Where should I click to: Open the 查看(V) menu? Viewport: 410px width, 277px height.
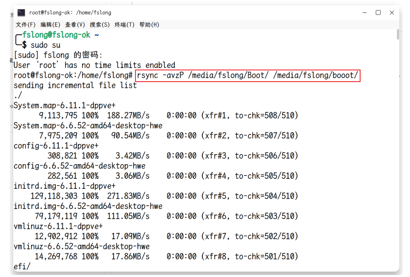(x=75, y=25)
